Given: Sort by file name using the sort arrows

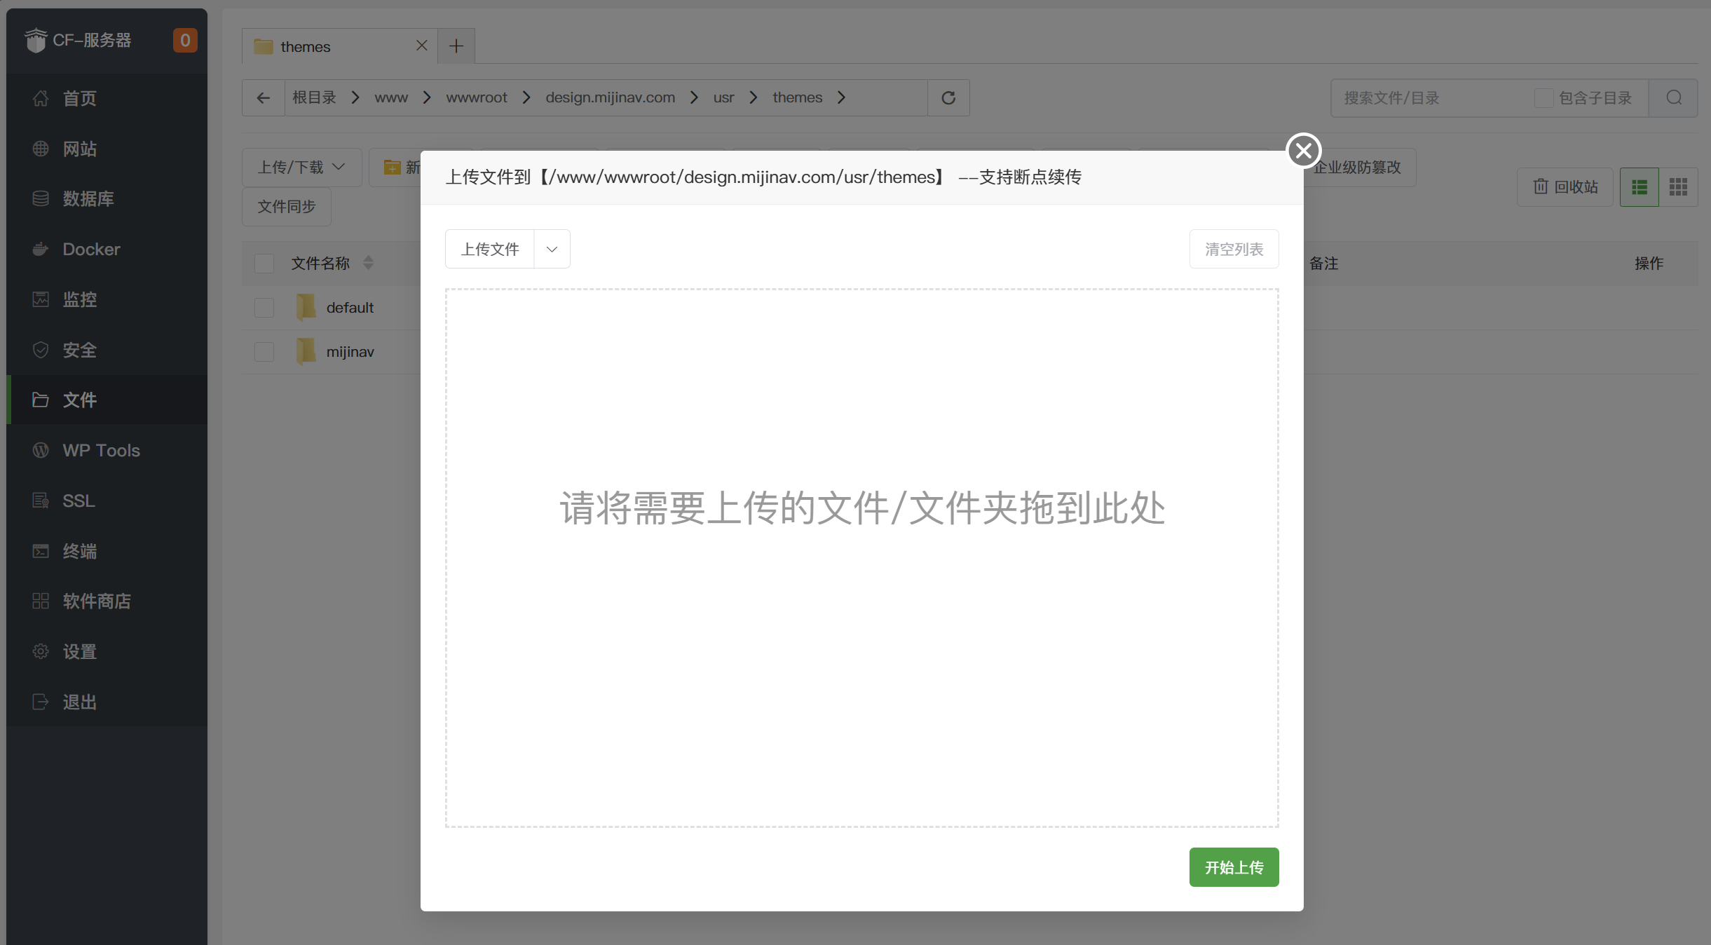Looking at the screenshot, I should click(368, 263).
